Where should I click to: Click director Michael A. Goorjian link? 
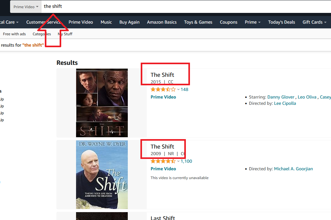(293, 169)
